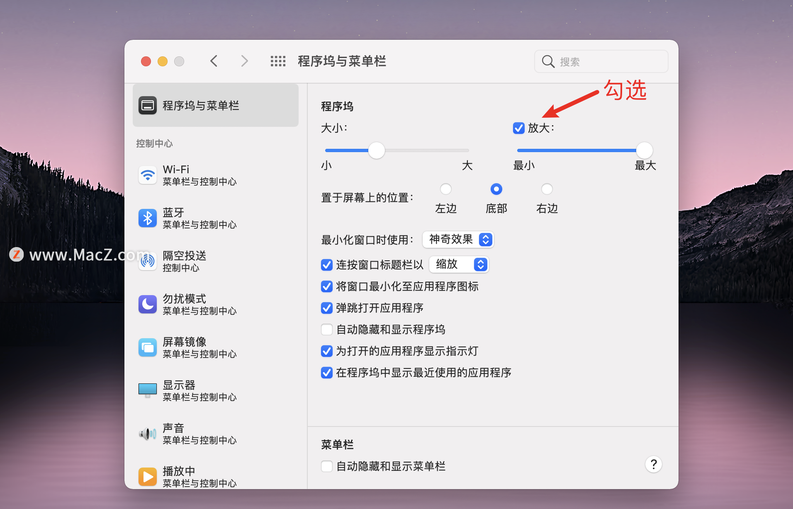Select the Do Not Disturb moon icon
The width and height of the screenshot is (793, 509).
(148, 305)
